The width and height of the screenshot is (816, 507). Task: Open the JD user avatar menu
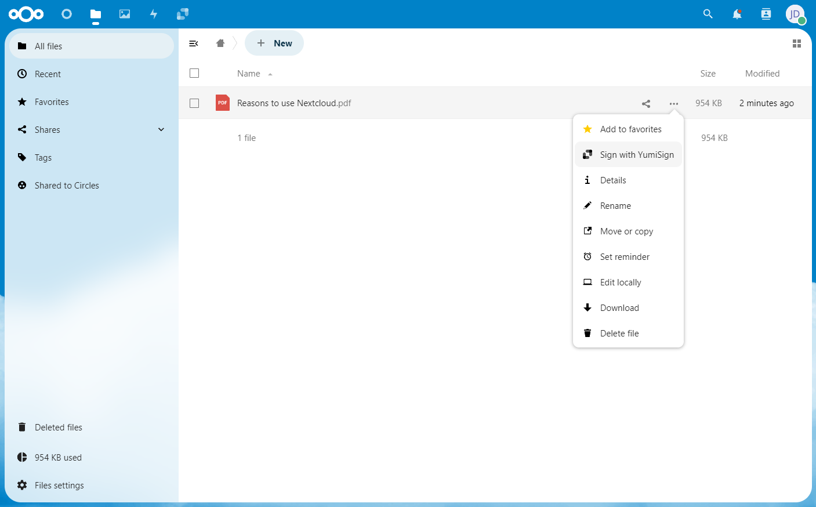tap(795, 14)
